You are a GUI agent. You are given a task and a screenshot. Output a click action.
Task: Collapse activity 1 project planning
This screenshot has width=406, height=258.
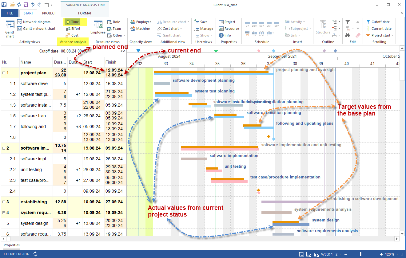coord(4,73)
